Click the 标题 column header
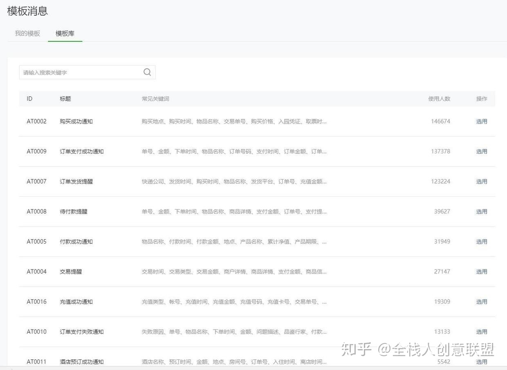The width and height of the screenshot is (507, 370). (x=65, y=99)
